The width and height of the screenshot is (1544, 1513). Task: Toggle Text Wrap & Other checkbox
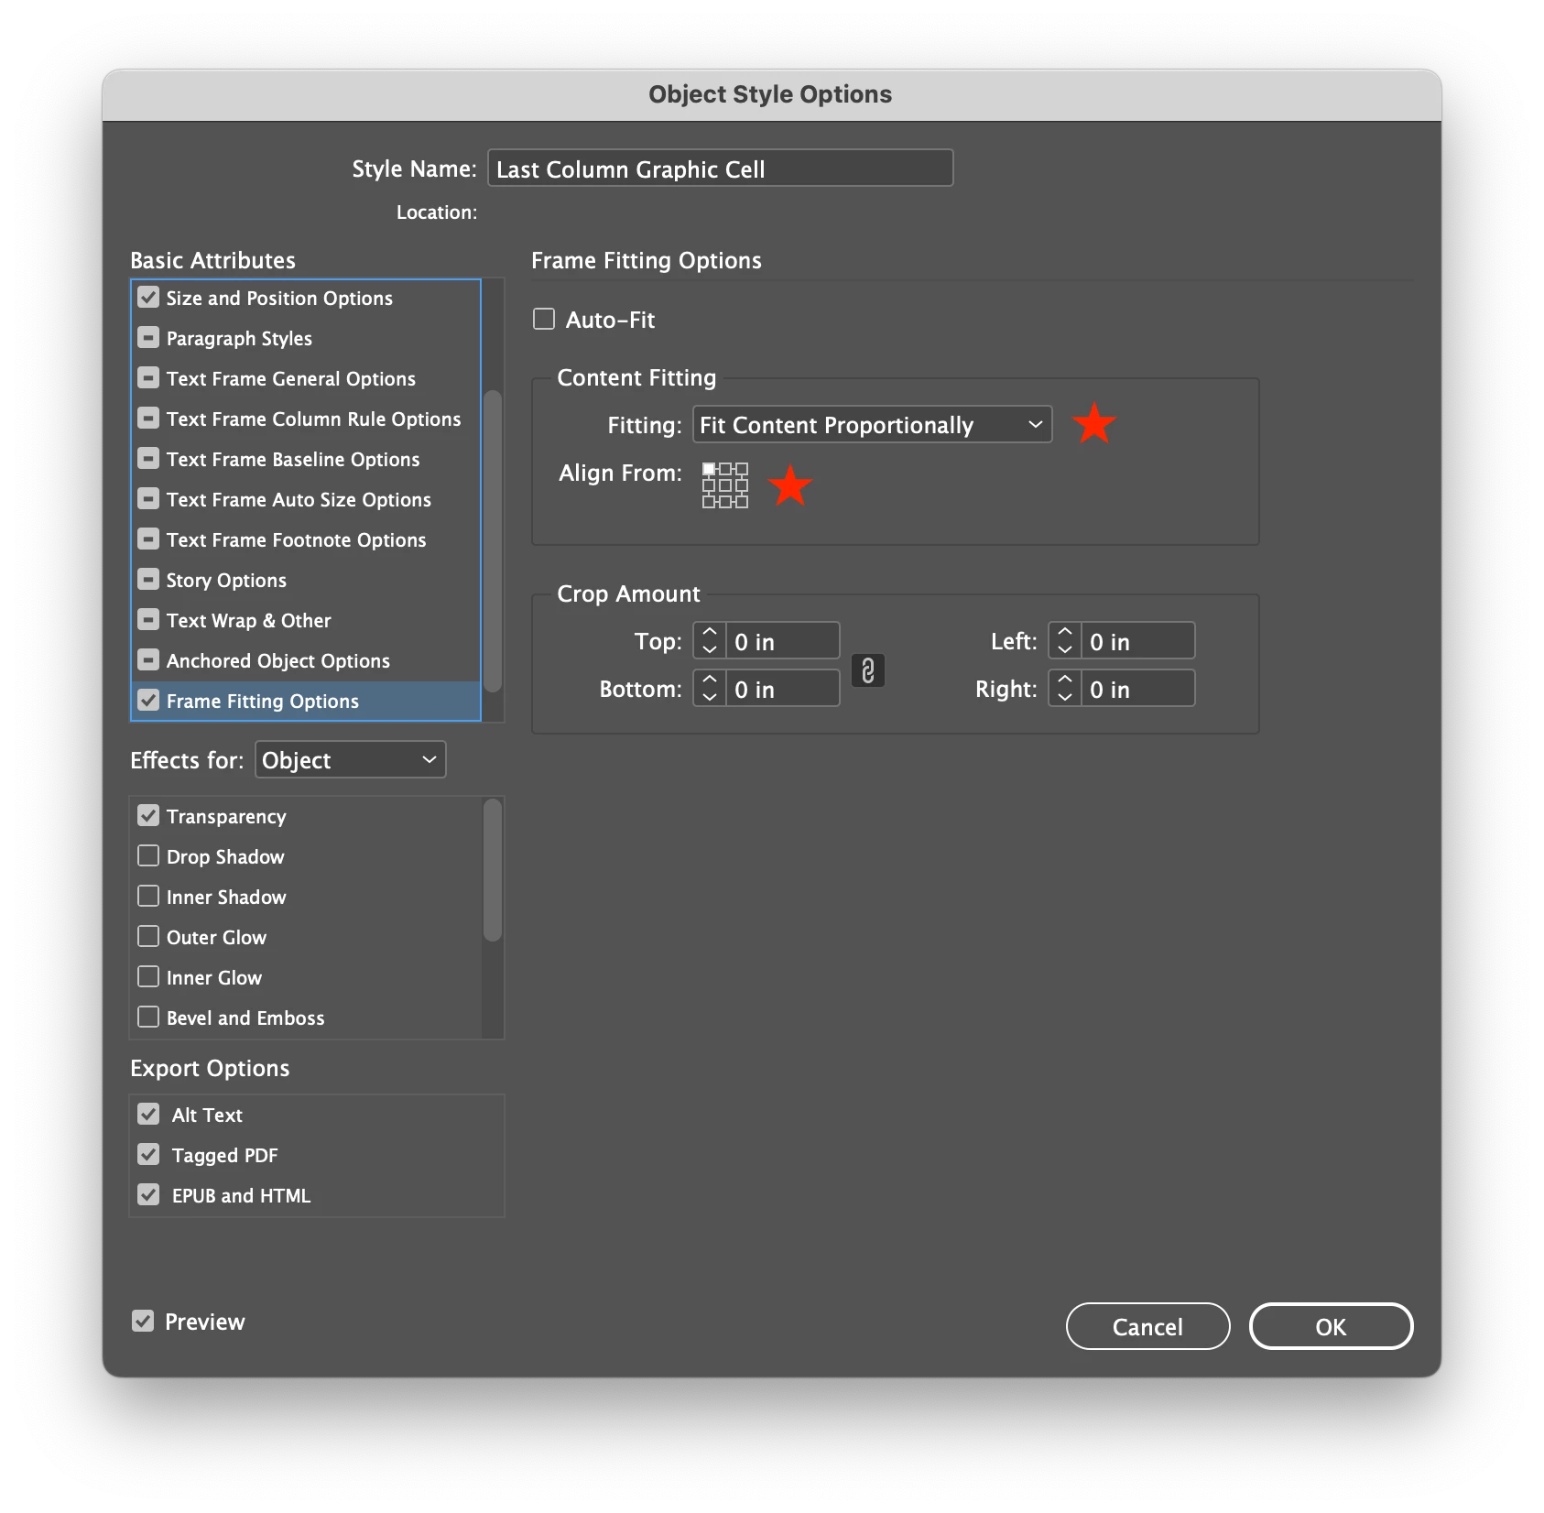tap(148, 620)
